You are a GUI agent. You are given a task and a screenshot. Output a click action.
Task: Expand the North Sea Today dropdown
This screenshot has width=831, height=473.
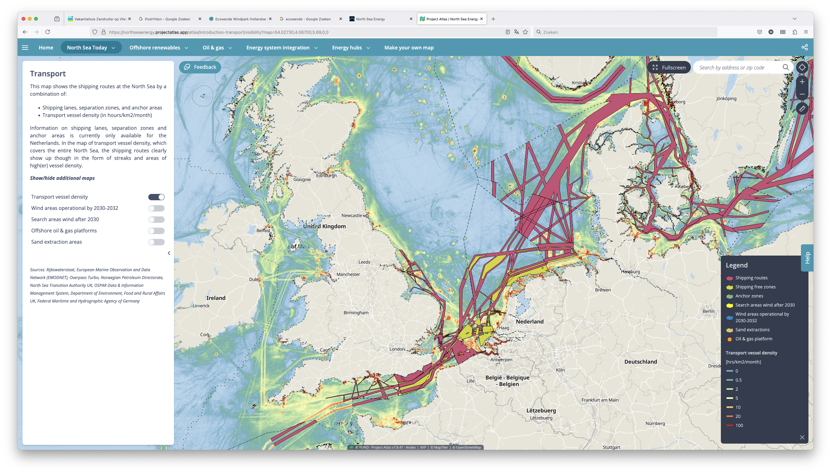coord(91,48)
